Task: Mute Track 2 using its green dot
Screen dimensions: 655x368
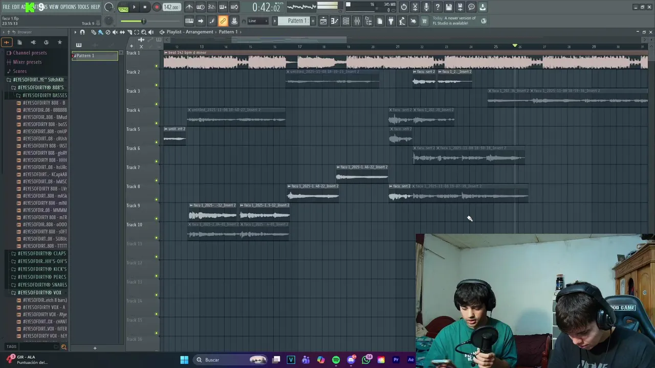Action: 157,85
